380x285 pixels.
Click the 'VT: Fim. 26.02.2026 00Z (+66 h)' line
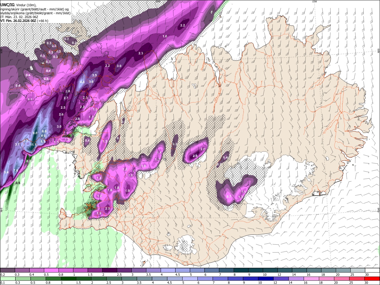click(24, 21)
